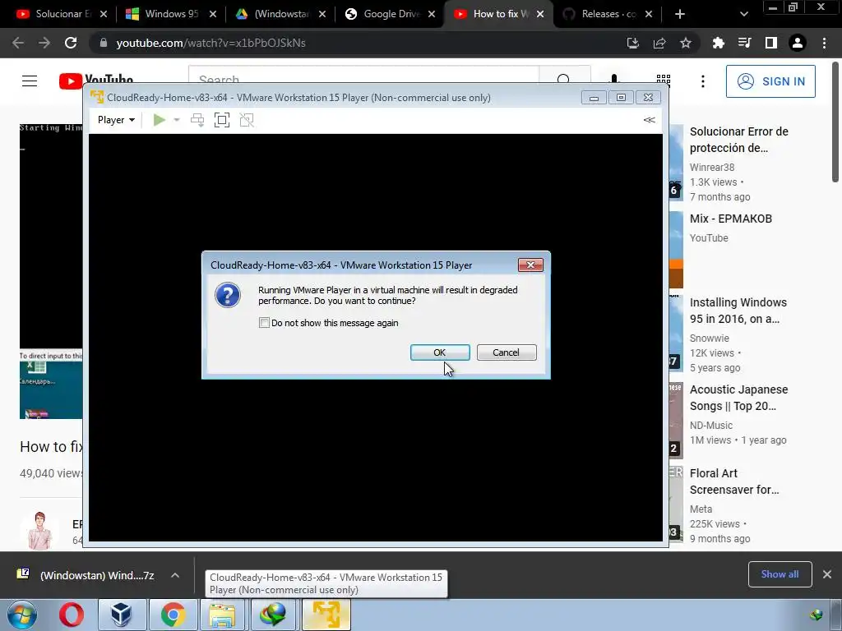Open Windows Explorer folder taskbar icon
842x631 pixels.
click(x=222, y=615)
